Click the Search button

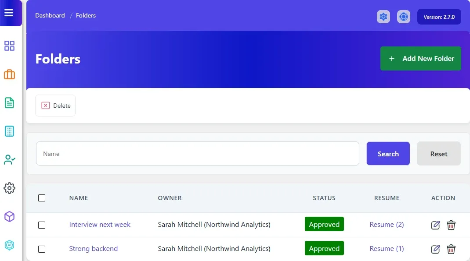pyautogui.click(x=388, y=154)
